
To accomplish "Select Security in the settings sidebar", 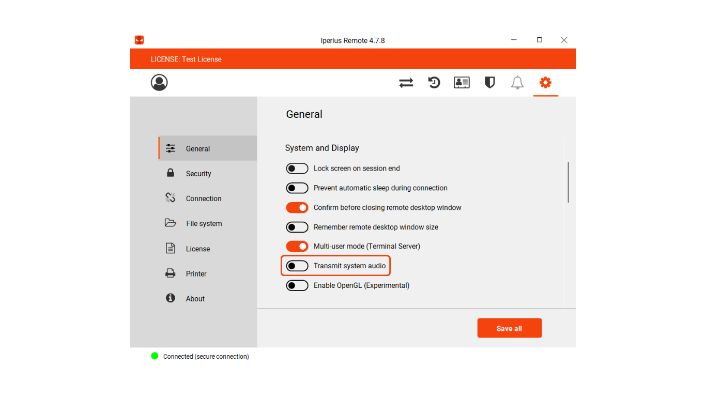I will pyautogui.click(x=198, y=174).
